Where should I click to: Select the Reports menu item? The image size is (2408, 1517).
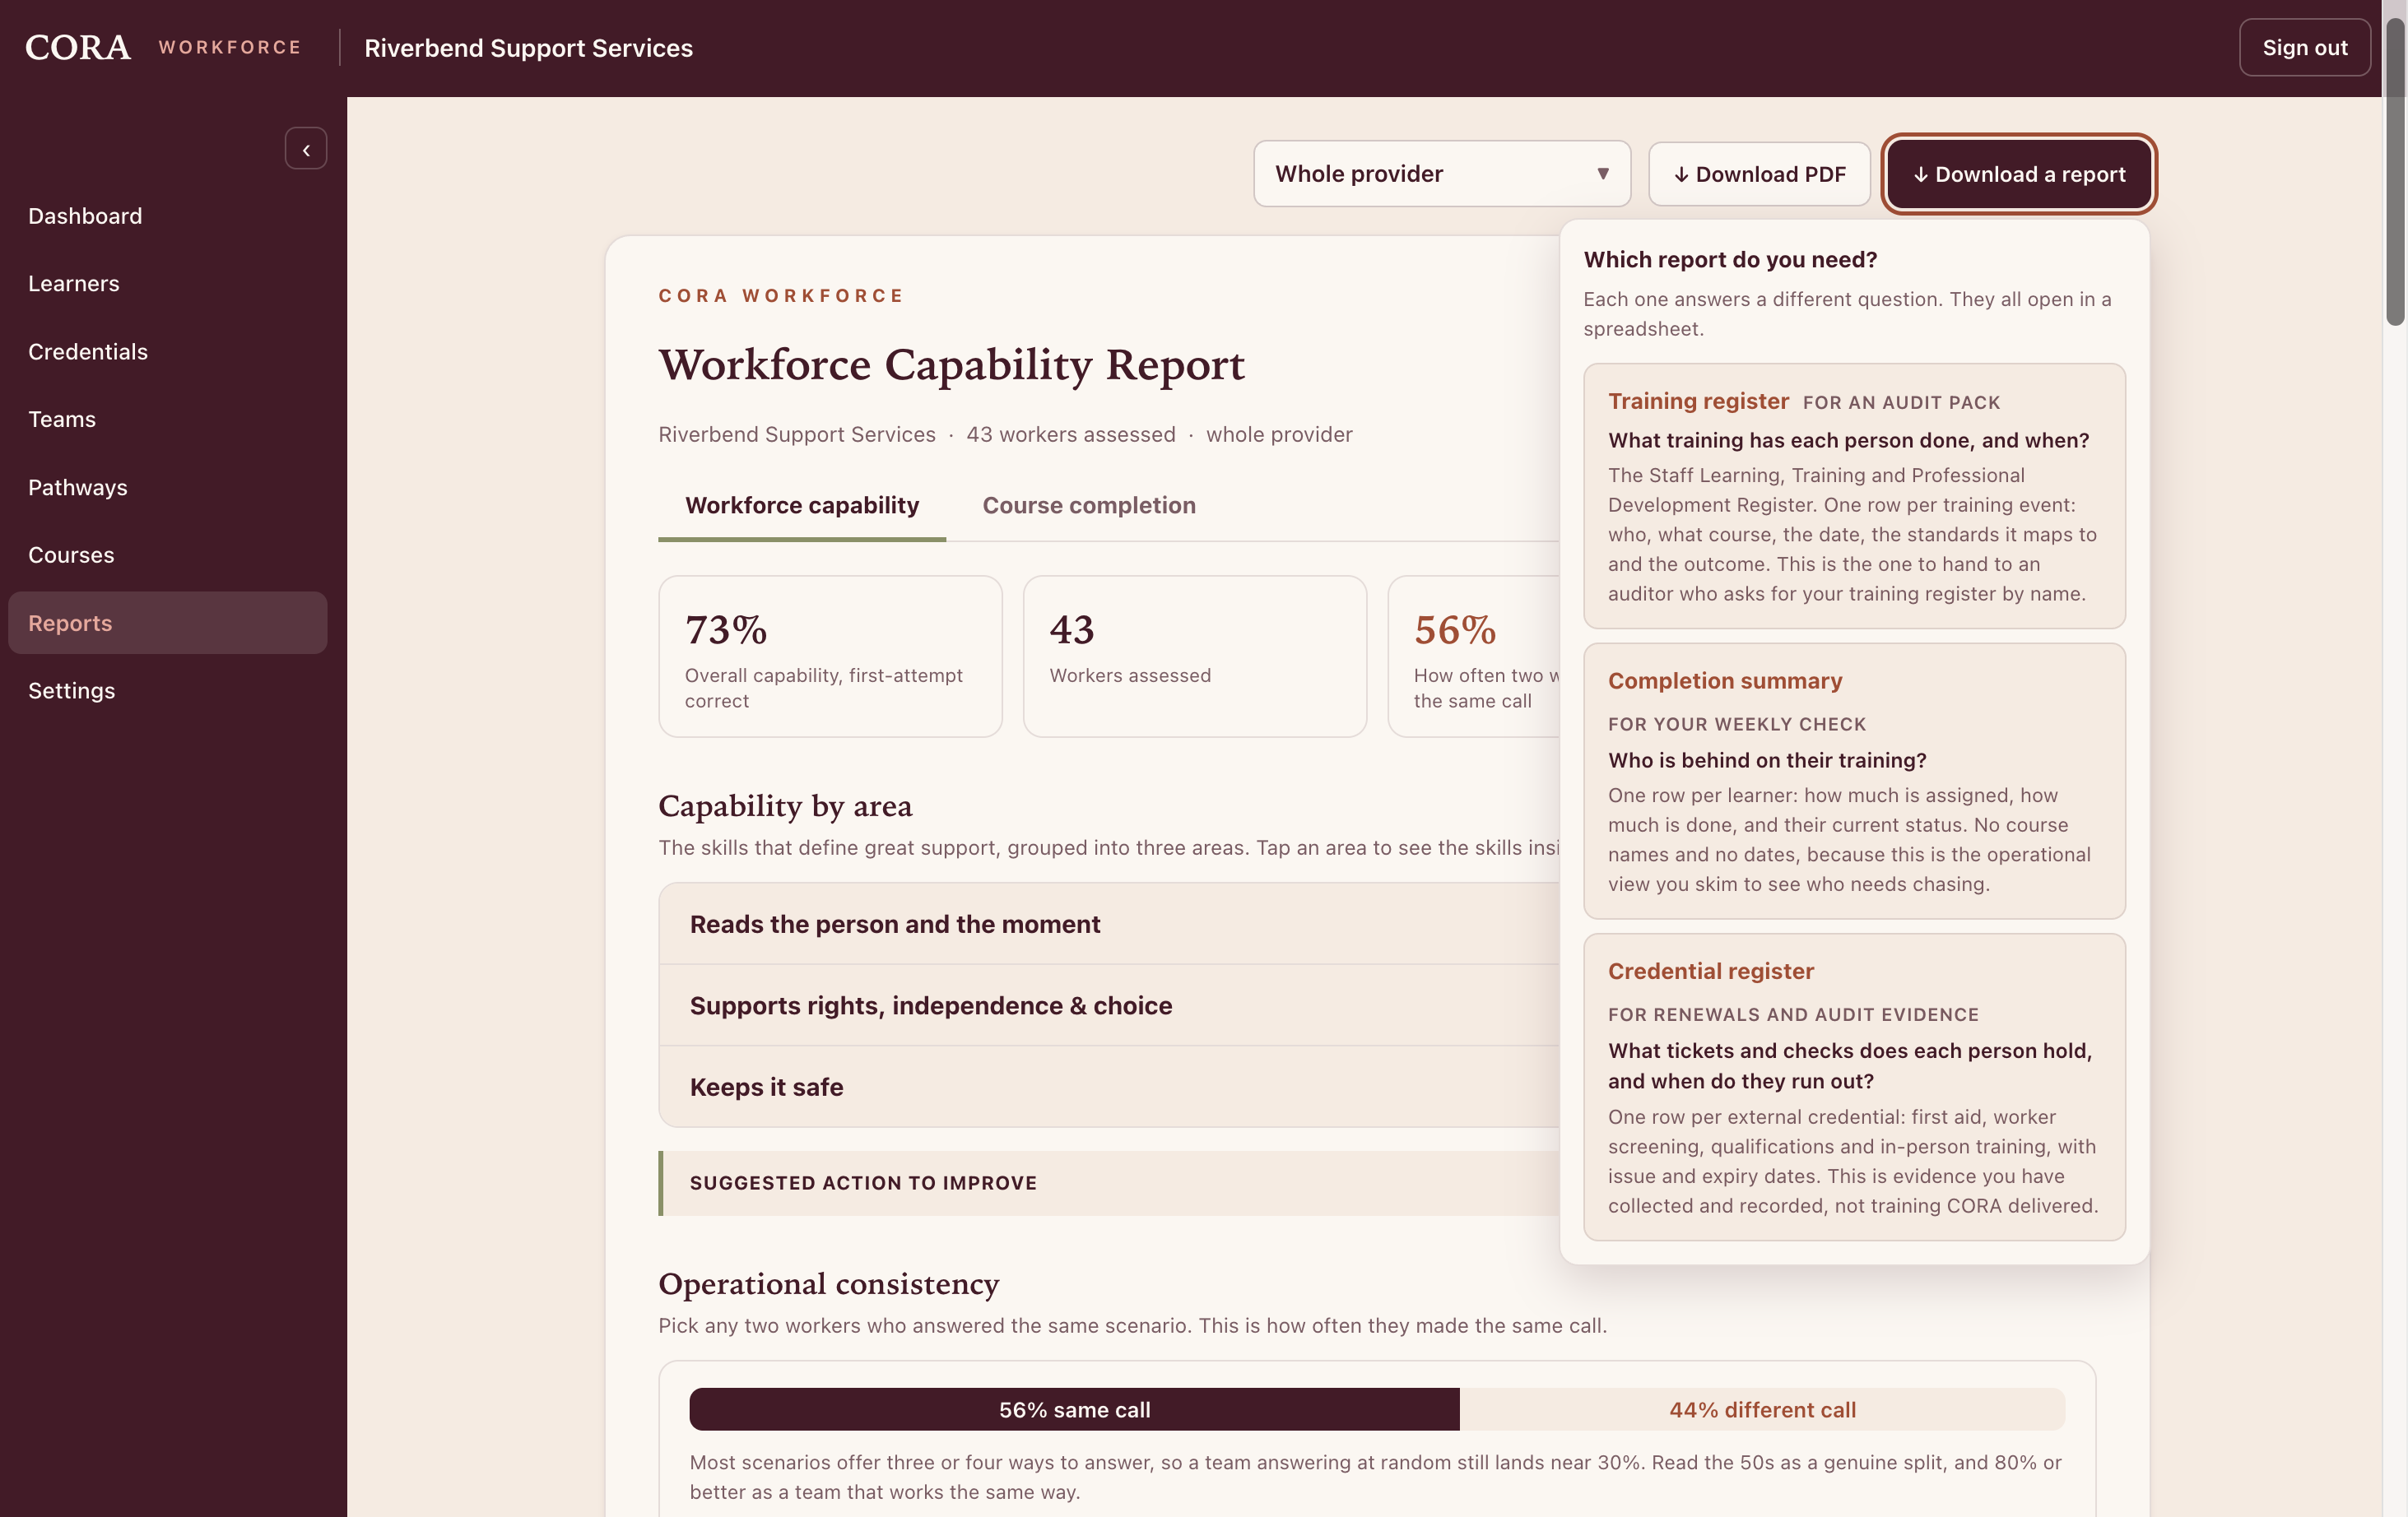pos(167,623)
